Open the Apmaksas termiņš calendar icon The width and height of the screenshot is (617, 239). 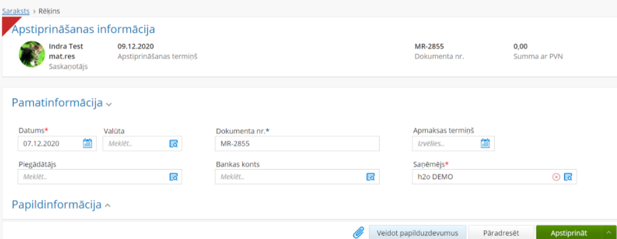click(485, 143)
